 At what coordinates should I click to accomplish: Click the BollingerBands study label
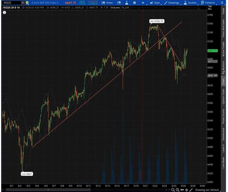tap(158, 8)
